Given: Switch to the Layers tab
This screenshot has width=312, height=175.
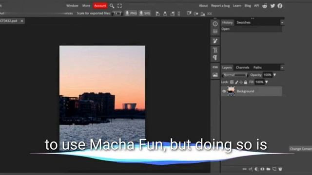Looking at the screenshot, I should 227,68.
